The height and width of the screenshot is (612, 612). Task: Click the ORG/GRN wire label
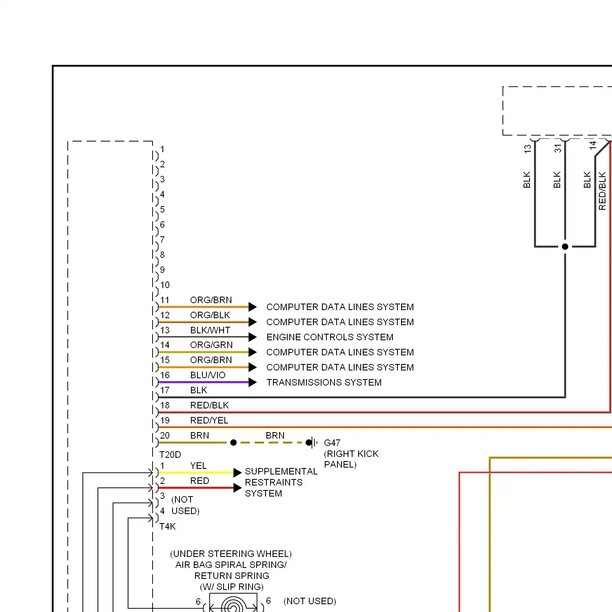click(211, 345)
